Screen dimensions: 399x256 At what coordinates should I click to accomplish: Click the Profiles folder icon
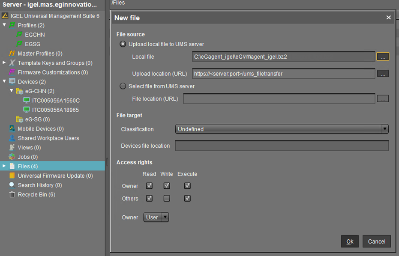tap(12, 25)
